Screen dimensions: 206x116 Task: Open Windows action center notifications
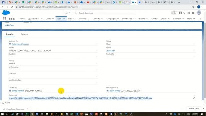(202, 114)
